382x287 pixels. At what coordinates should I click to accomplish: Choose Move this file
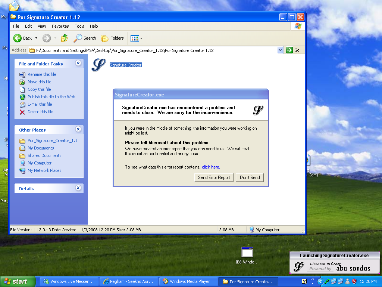[x=39, y=82]
